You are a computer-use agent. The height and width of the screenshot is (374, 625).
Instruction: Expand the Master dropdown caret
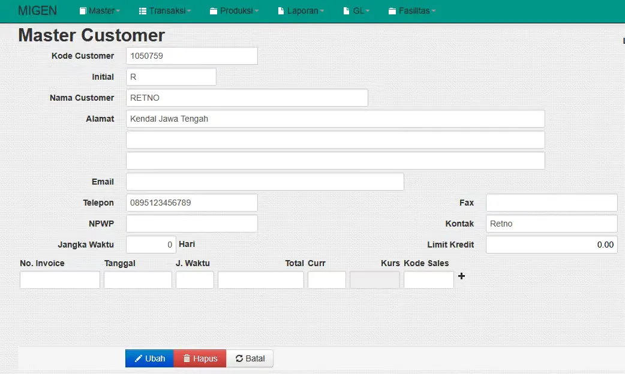118,11
